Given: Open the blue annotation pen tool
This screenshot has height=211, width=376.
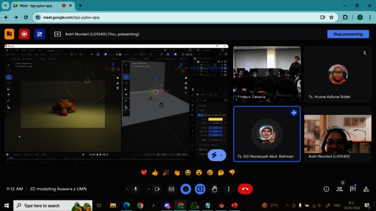Looking at the screenshot, I should tap(39, 34).
